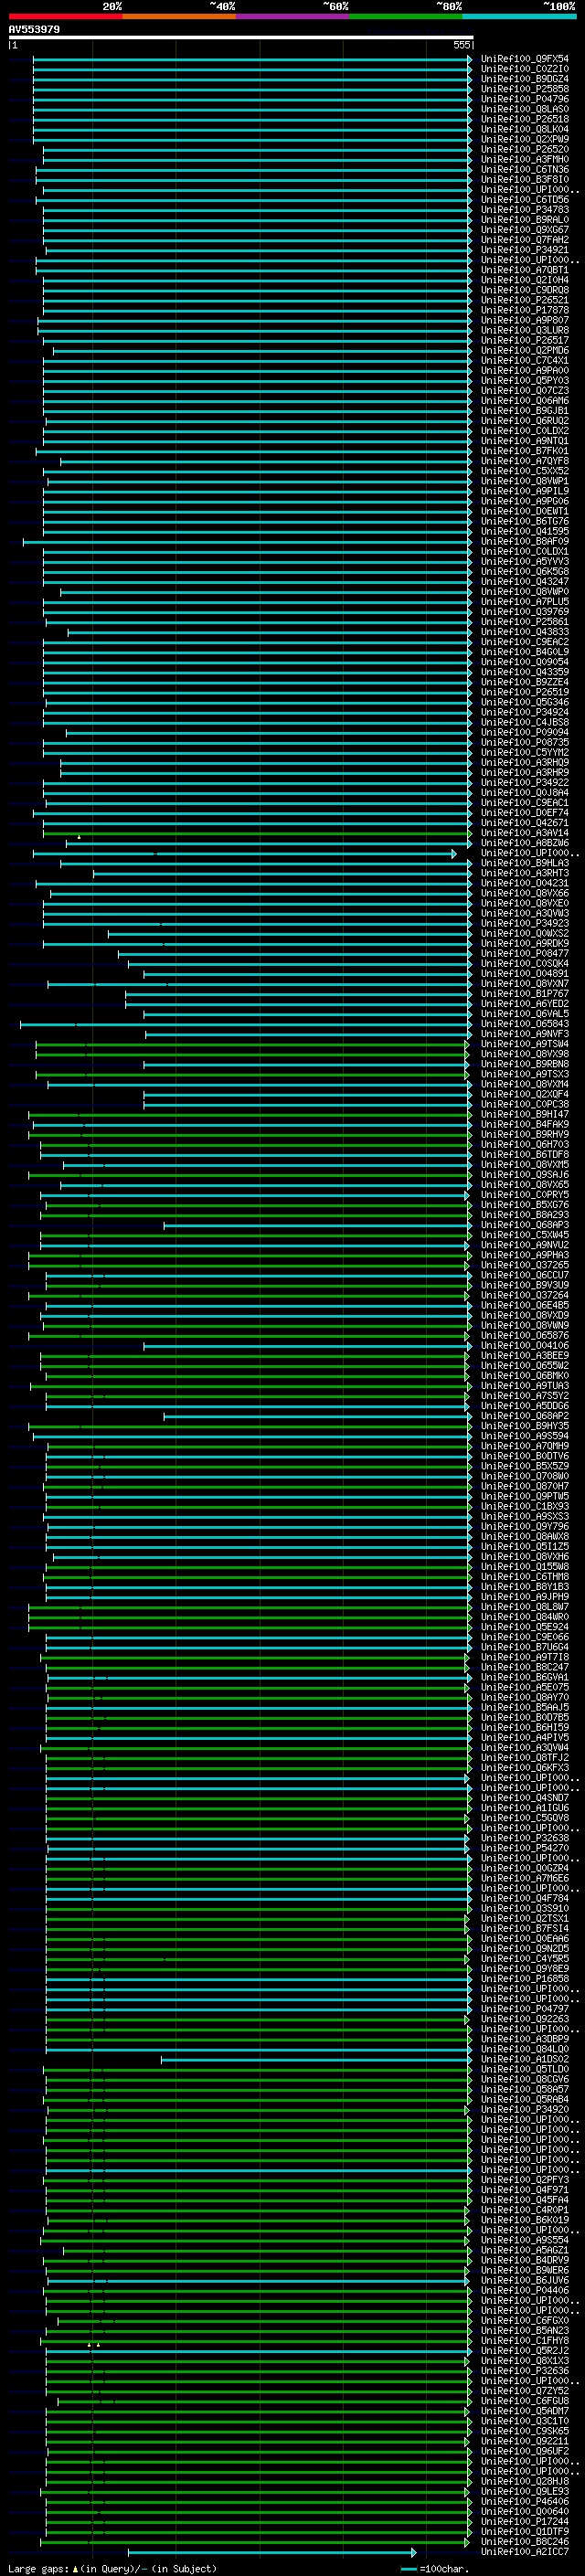Click hit label UniRef100_C7C4X1
The width and height of the screenshot is (585, 2576).
pyautogui.click(x=525, y=360)
